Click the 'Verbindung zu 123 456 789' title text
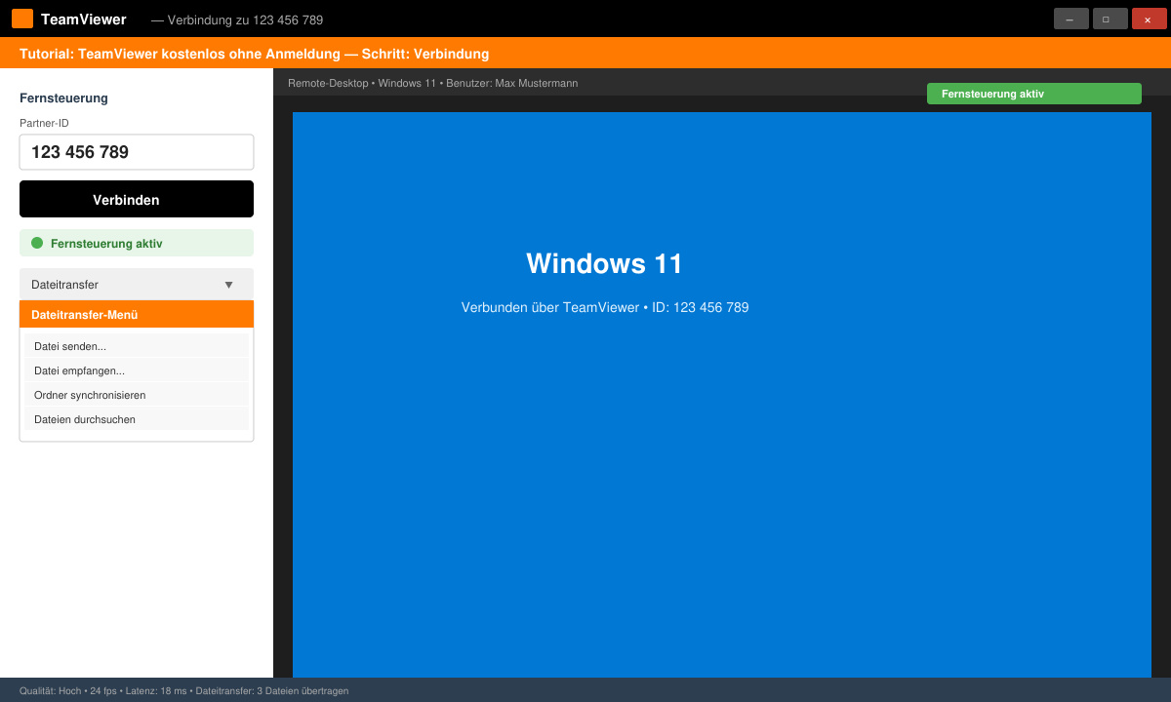 [237, 19]
